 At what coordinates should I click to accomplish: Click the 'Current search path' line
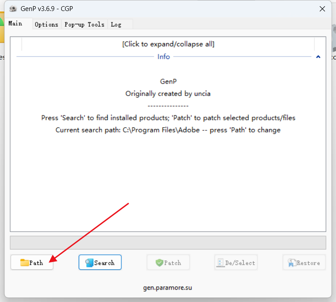coord(168,130)
